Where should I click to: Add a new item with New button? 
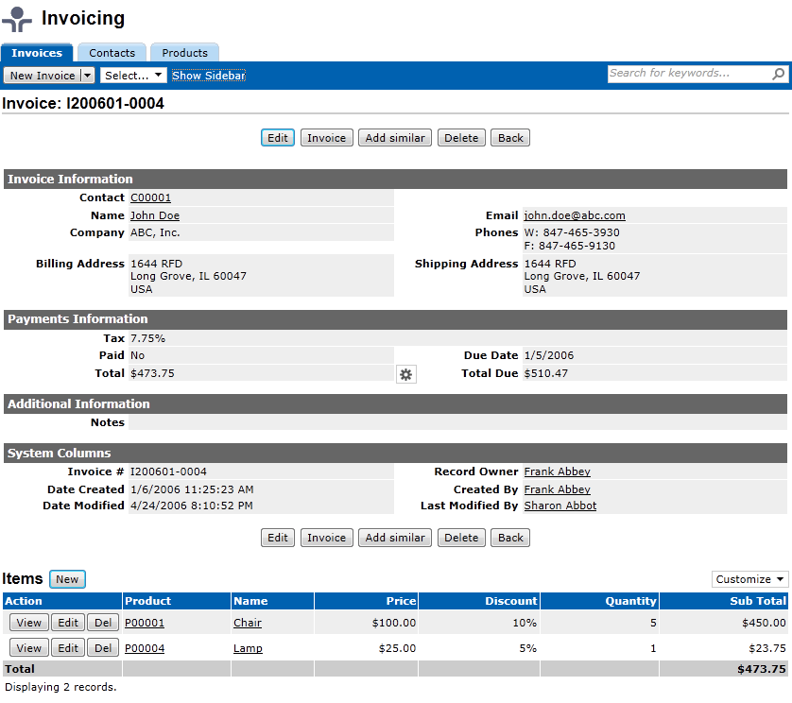[x=67, y=579]
